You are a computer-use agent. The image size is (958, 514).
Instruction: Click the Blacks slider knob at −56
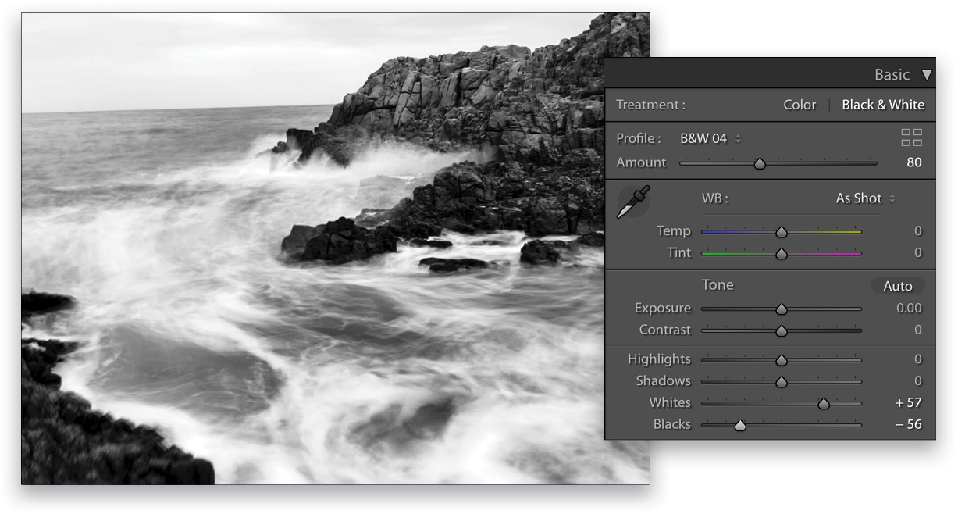740,424
